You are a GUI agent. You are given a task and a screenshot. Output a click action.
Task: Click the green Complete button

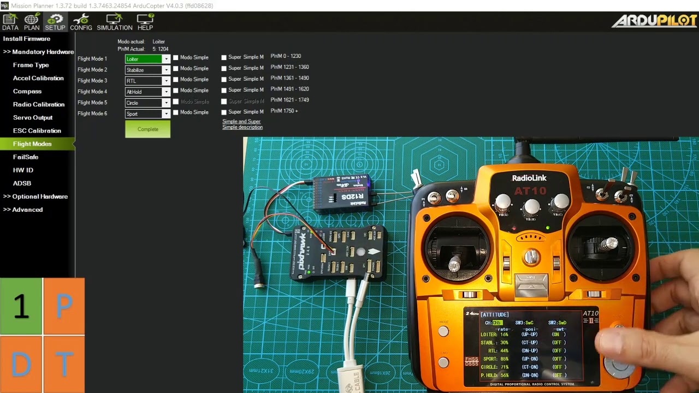(147, 129)
